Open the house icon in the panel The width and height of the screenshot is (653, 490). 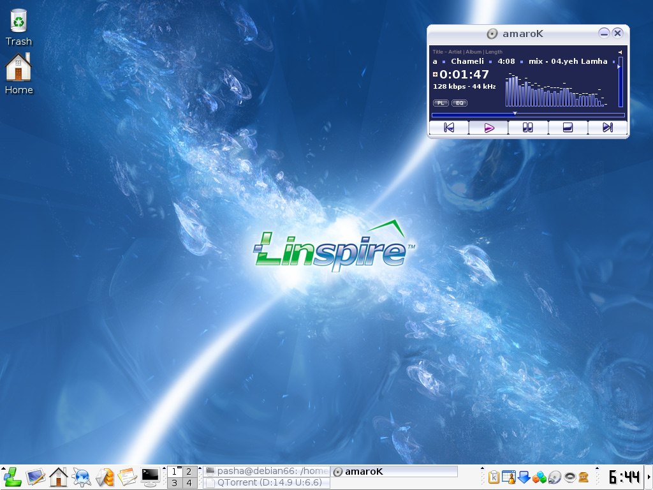point(58,477)
